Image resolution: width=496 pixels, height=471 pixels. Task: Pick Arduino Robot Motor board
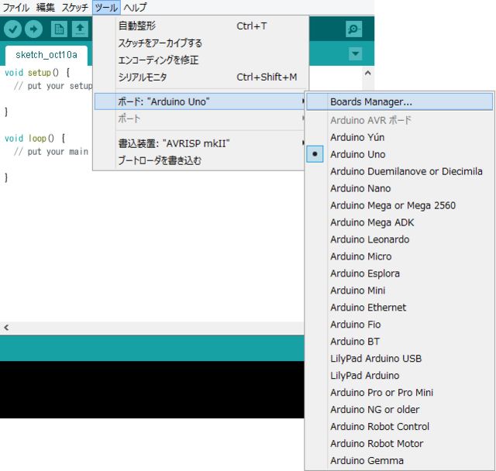click(400, 443)
